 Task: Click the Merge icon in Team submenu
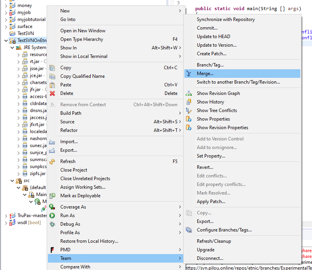[189, 74]
